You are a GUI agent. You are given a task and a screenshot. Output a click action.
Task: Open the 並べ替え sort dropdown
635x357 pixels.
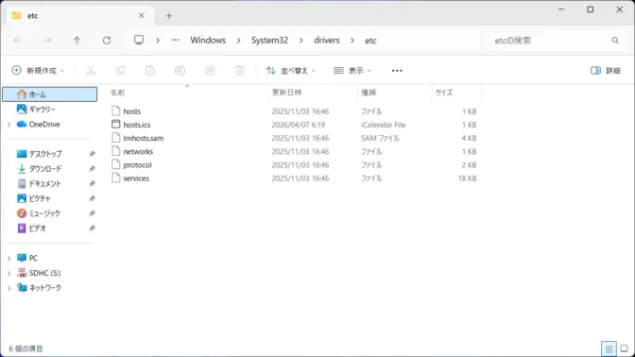291,71
